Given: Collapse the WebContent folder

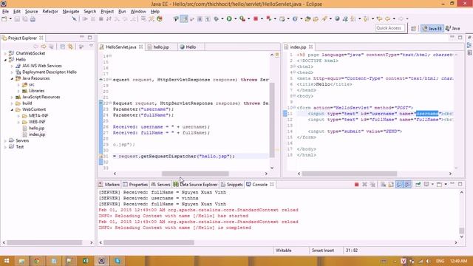Looking at the screenshot, I should tap(12, 110).
